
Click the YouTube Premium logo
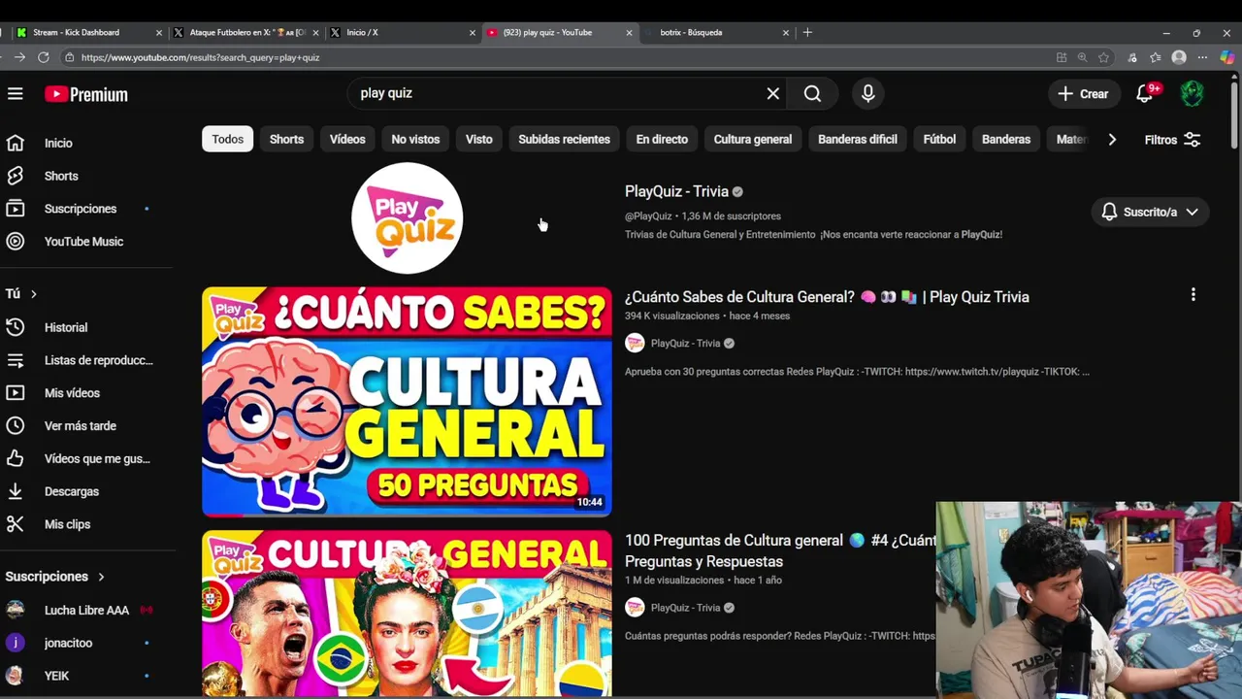(x=86, y=94)
